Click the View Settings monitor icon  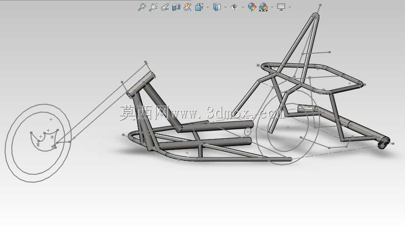coord(281,7)
